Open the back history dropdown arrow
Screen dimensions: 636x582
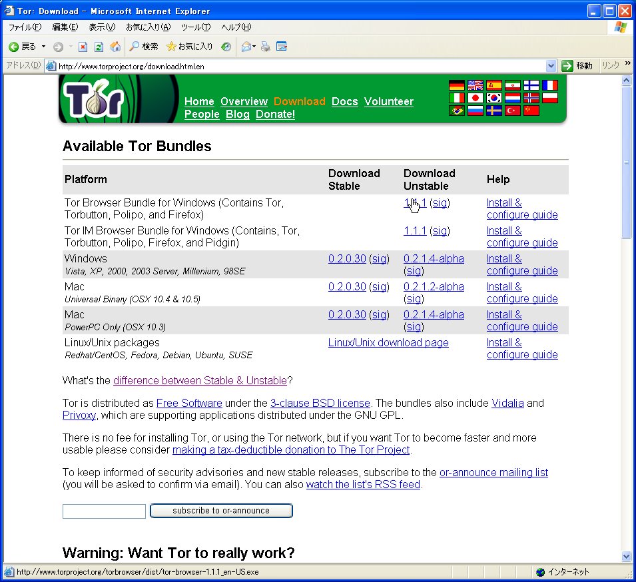pos(43,47)
